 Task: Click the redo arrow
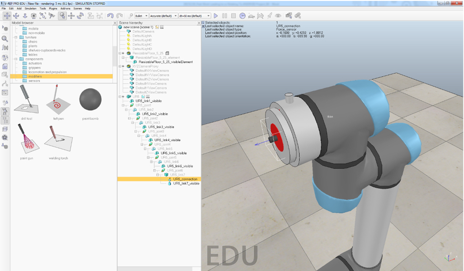[119, 16]
